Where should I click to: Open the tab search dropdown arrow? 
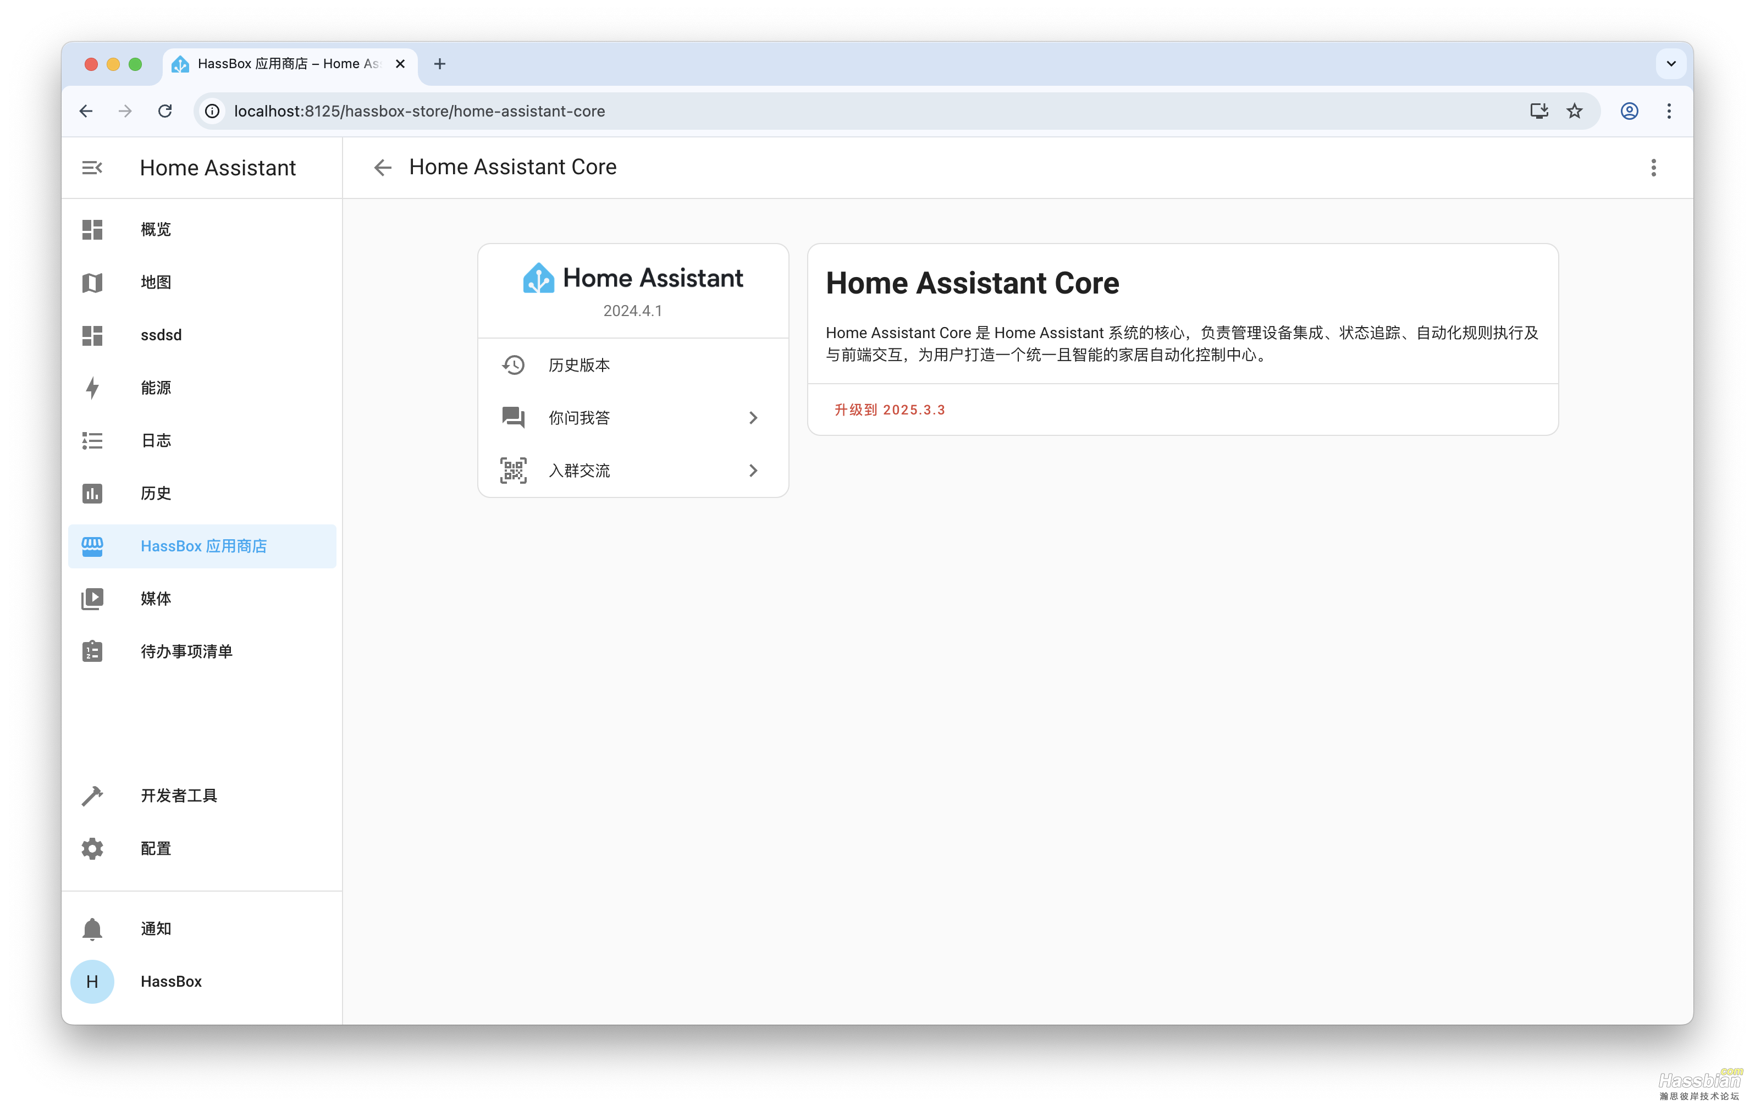pyautogui.click(x=1671, y=63)
